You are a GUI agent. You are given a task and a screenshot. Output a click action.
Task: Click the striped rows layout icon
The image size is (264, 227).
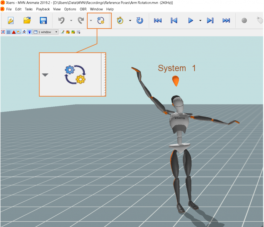pyautogui.click(x=78, y=32)
